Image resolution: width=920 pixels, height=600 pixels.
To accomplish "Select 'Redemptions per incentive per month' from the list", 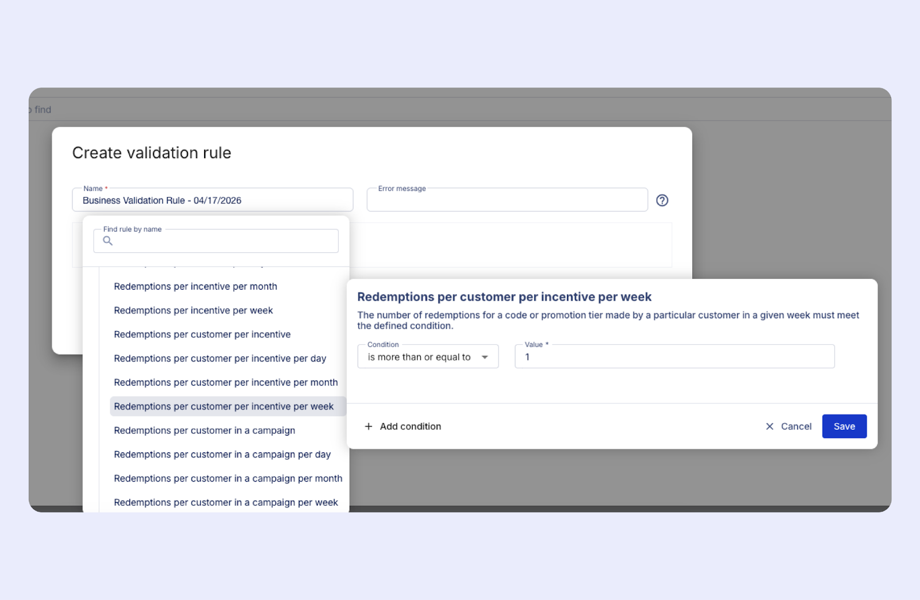I will (x=195, y=286).
